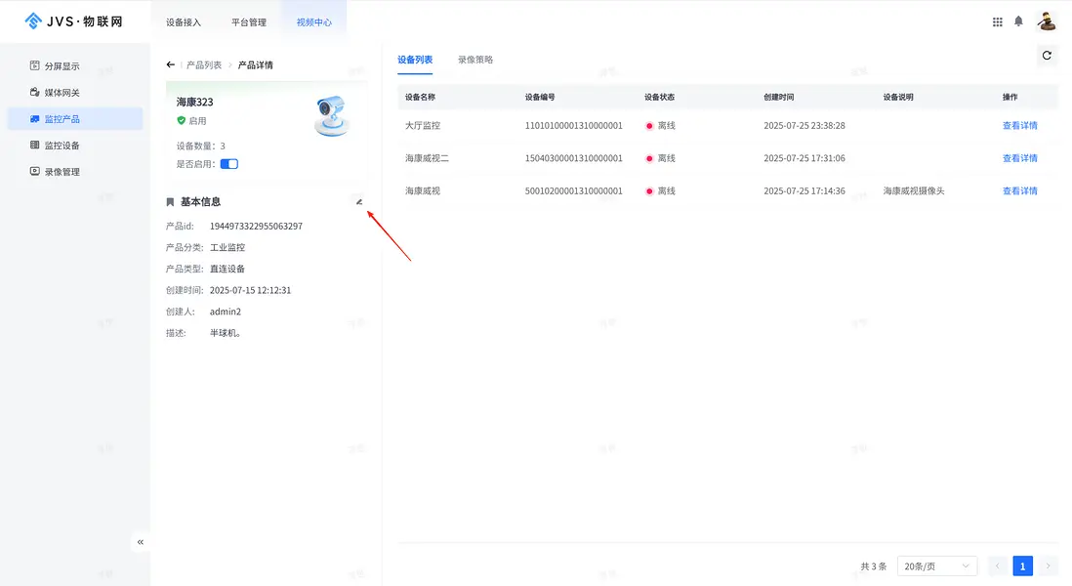Screen dimensions: 1072x586
Task: Go to next page arrow
Action: pos(1048,566)
